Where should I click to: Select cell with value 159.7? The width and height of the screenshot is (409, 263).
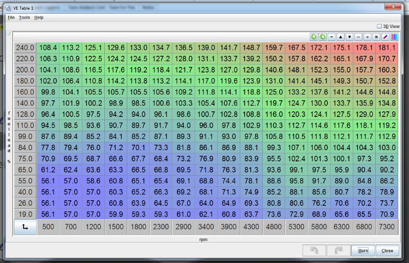click(274, 47)
